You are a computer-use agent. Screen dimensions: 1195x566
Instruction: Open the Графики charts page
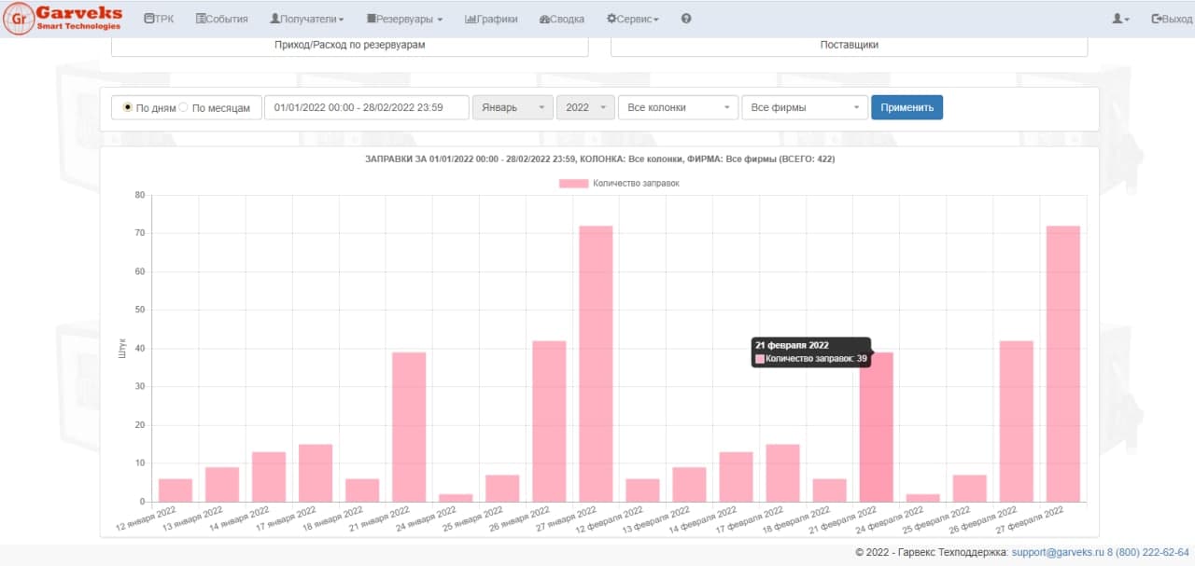point(491,19)
